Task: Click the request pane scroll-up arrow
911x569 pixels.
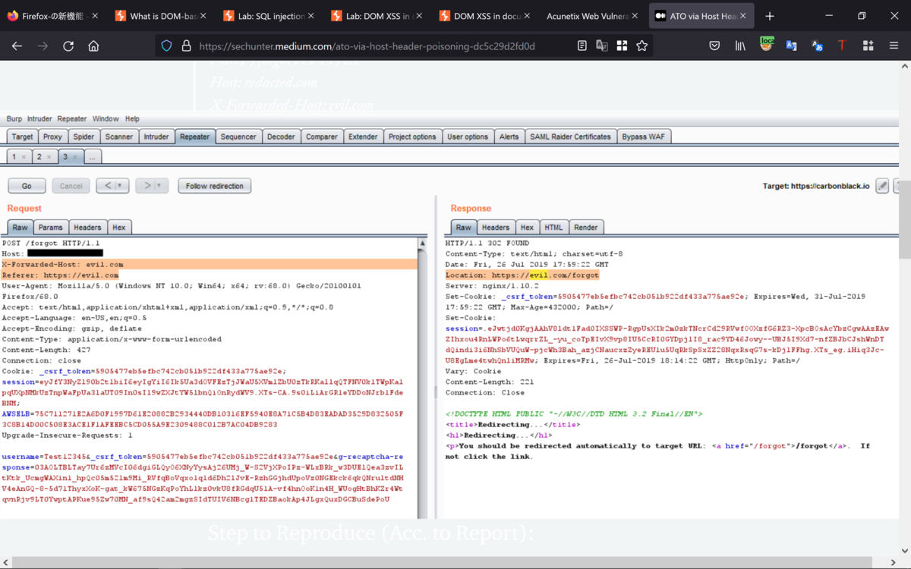Action: click(x=423, y=244)
